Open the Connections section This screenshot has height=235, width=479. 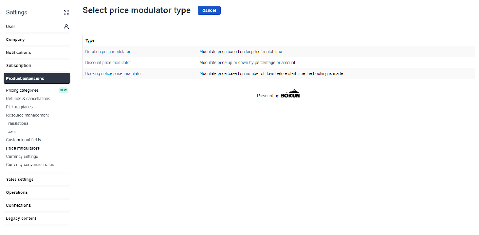click(37, 205)
